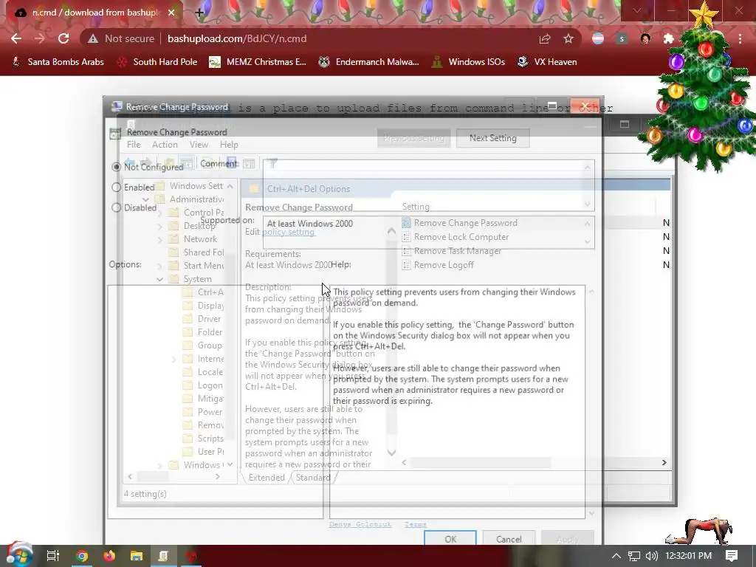756x567 pixels.
Task: Select Enabled radio button
Action: (x=116, y=187)
